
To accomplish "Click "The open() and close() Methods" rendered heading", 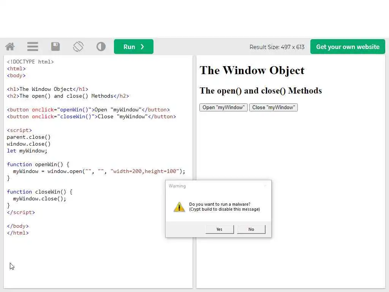I will (261, 90).
